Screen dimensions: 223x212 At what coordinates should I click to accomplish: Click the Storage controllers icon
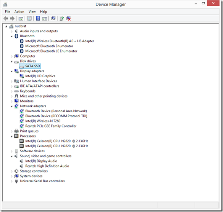point(16,171)
